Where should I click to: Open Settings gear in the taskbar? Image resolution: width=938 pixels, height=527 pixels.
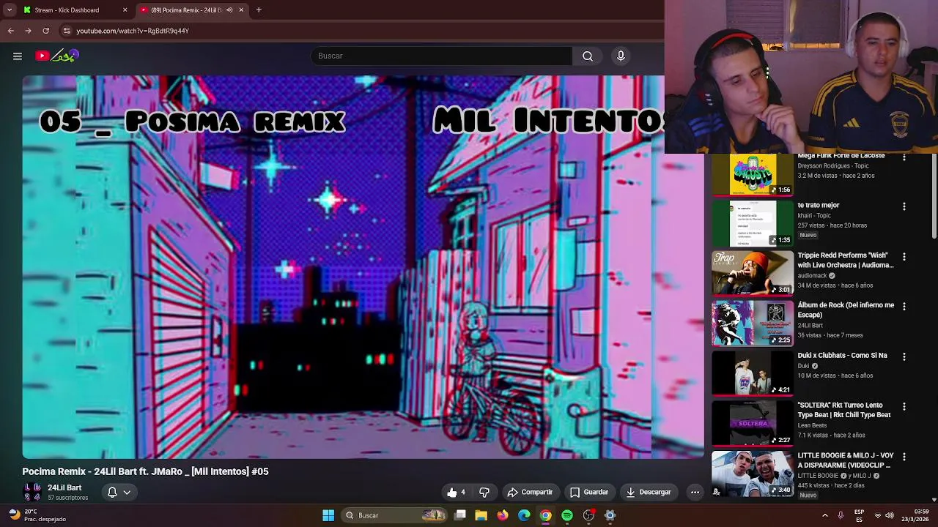[610, 515]
